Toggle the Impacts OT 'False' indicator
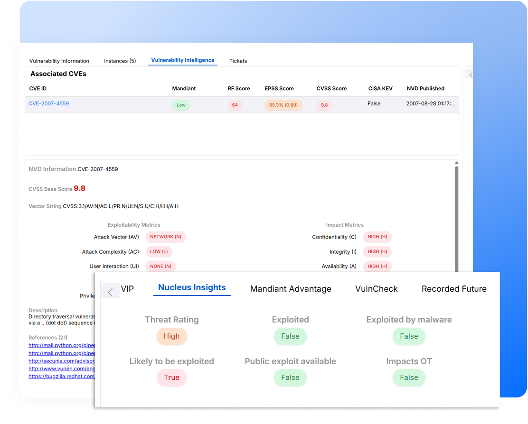This screenshot has width=528, height=424. click(409, 378)
